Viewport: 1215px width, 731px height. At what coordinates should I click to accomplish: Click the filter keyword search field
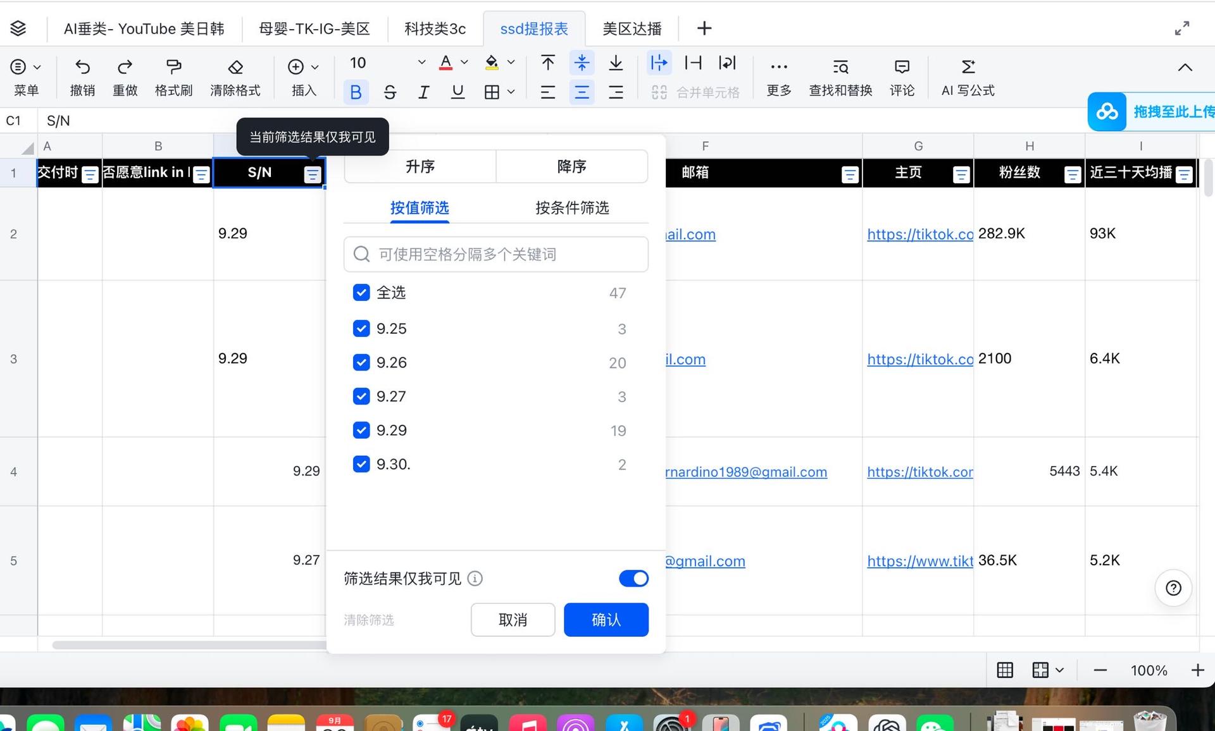496,254
